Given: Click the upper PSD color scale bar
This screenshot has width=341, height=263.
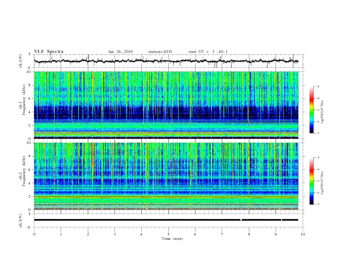Looking at the screenshot, I should tap(311, 110).
